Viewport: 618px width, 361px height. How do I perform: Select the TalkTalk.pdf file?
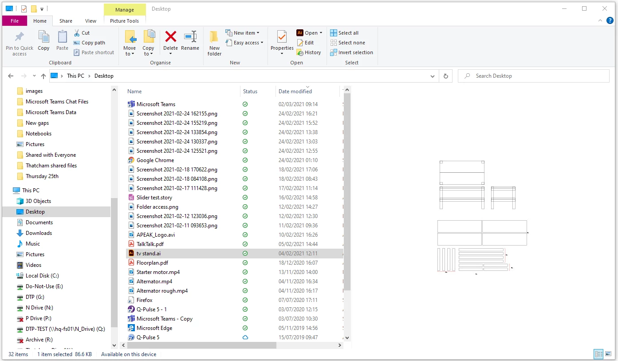coord(150,244)
